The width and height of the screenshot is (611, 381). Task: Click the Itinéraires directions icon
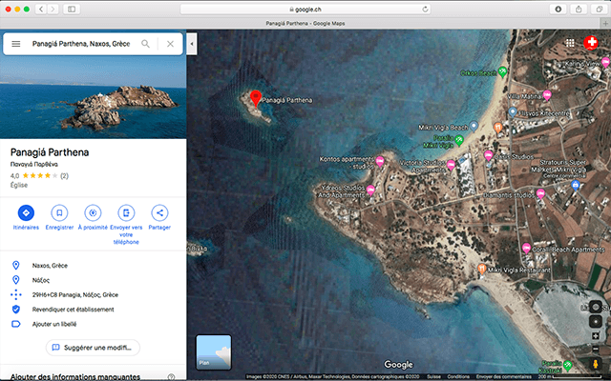26,212
